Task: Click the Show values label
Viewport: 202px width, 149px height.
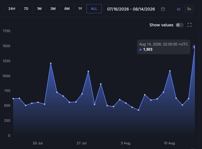Action: [161, 25]
